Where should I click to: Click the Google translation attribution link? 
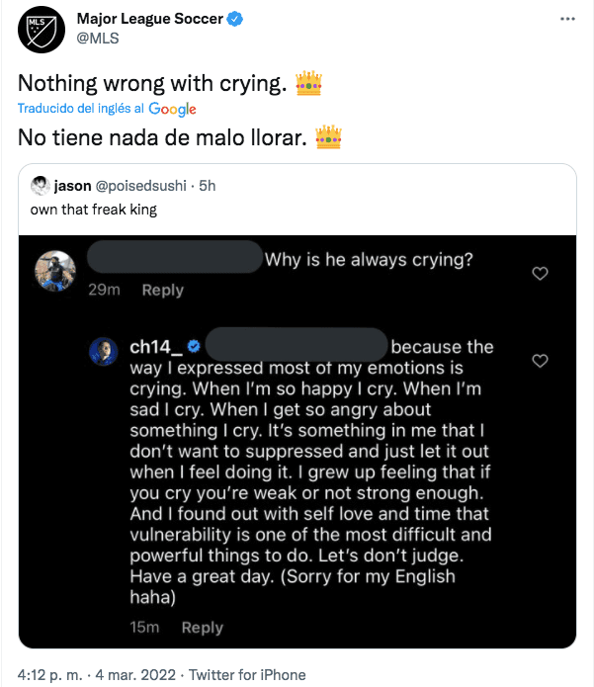172,110
